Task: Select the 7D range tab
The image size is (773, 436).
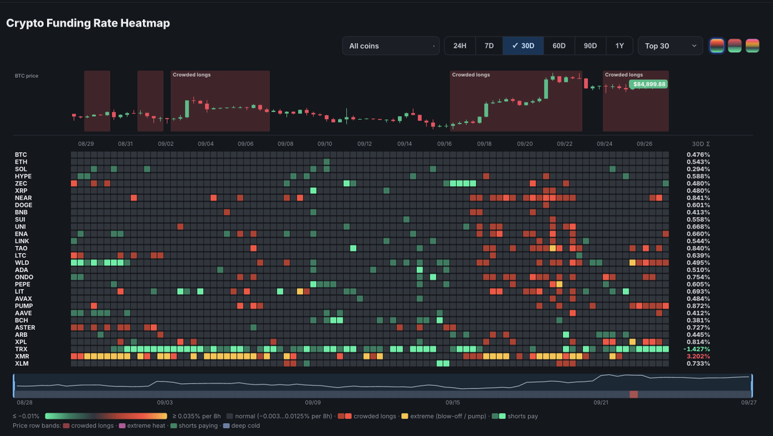Action: [489, 46]
